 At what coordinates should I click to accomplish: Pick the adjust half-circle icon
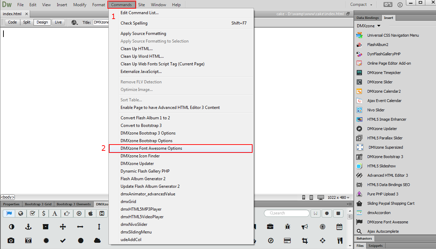point(12,227)
